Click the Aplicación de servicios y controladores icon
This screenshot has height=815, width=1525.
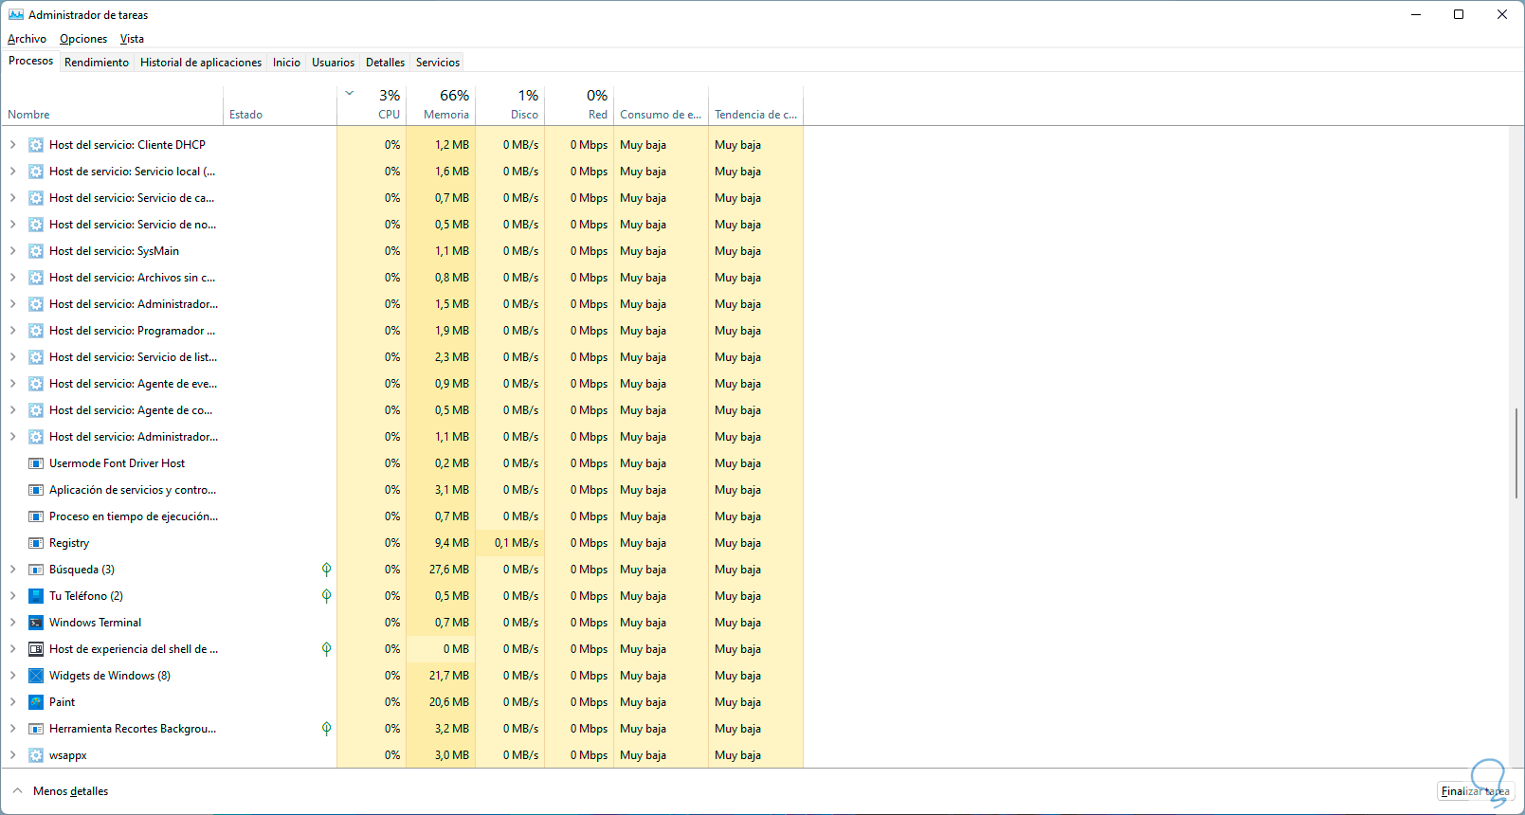pyautogui.click(x=36, y=490)
